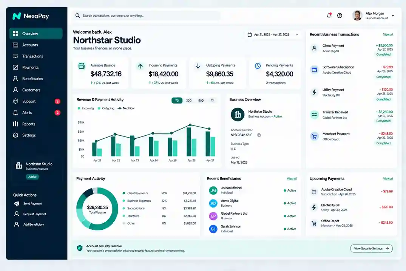Click the Utility Payment lightning icon

[314, 92]
